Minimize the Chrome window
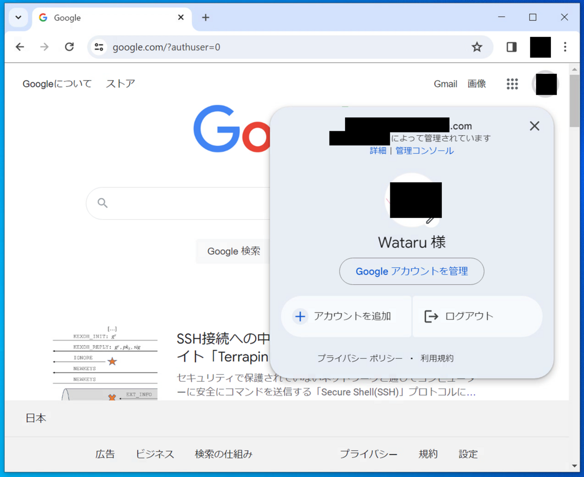584x477 pixels. (501, 17)
